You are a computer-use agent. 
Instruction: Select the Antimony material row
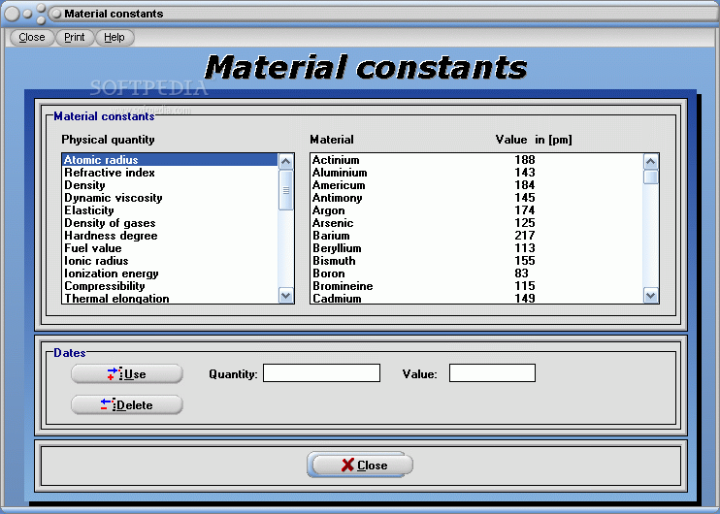click(x=476, y=198)
